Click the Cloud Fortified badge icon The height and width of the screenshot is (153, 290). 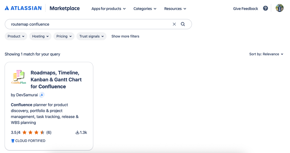pyautogui.click(x=13, y=141)
